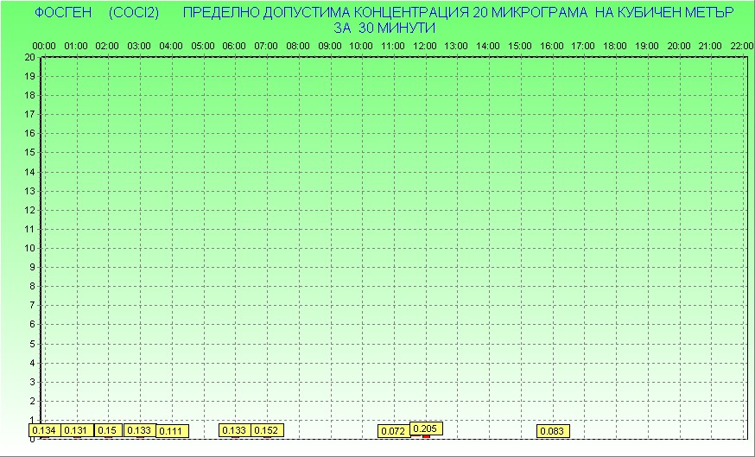
Task: Select the 0.072 value label
Action: [x=394, y=431]
